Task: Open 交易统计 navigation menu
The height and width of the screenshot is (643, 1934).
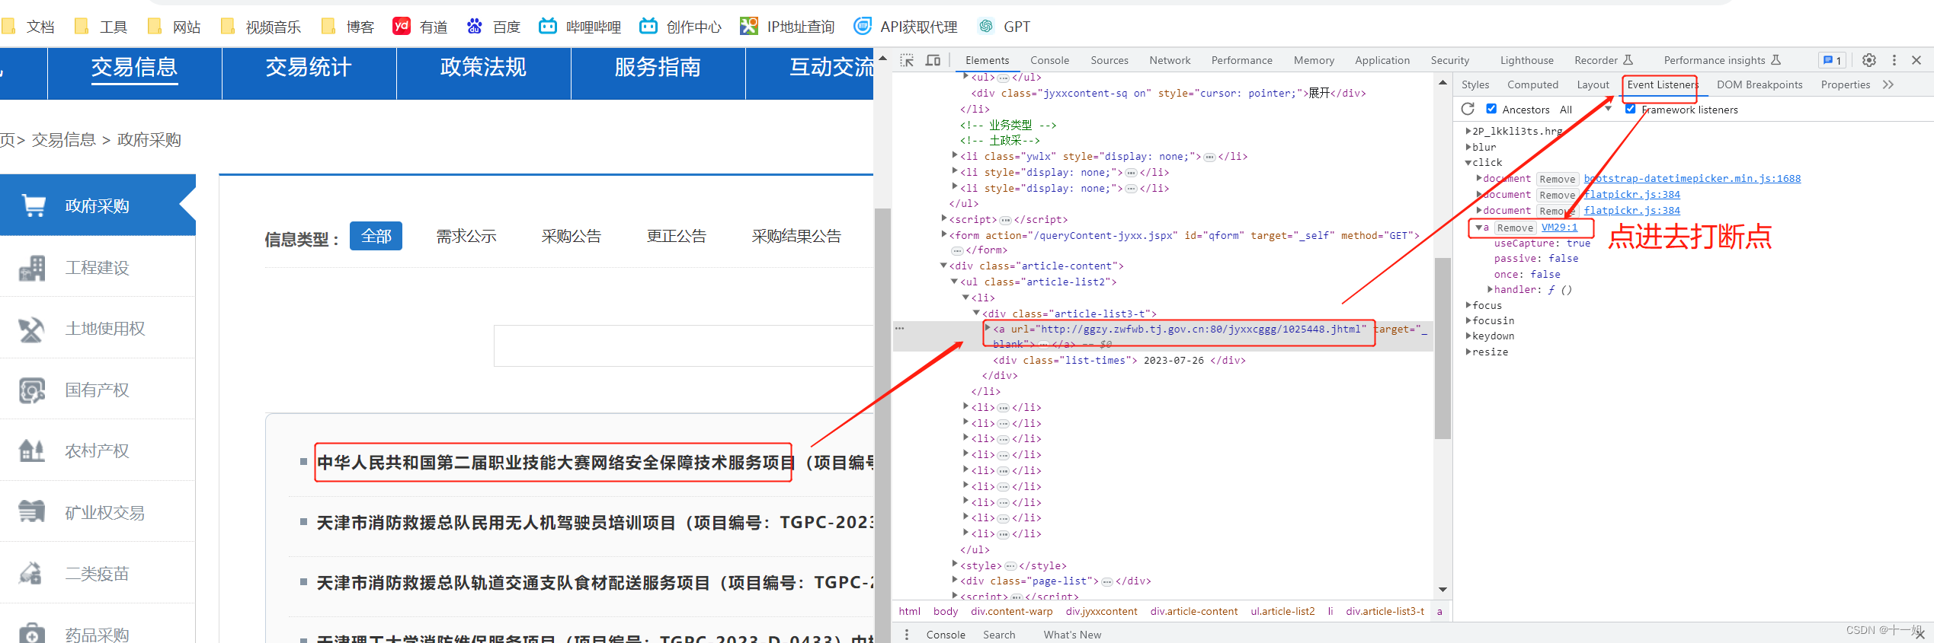Action: [x=309, y=67]
